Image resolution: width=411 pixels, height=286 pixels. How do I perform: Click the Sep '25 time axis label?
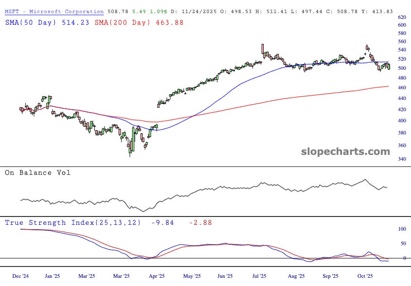330,276
